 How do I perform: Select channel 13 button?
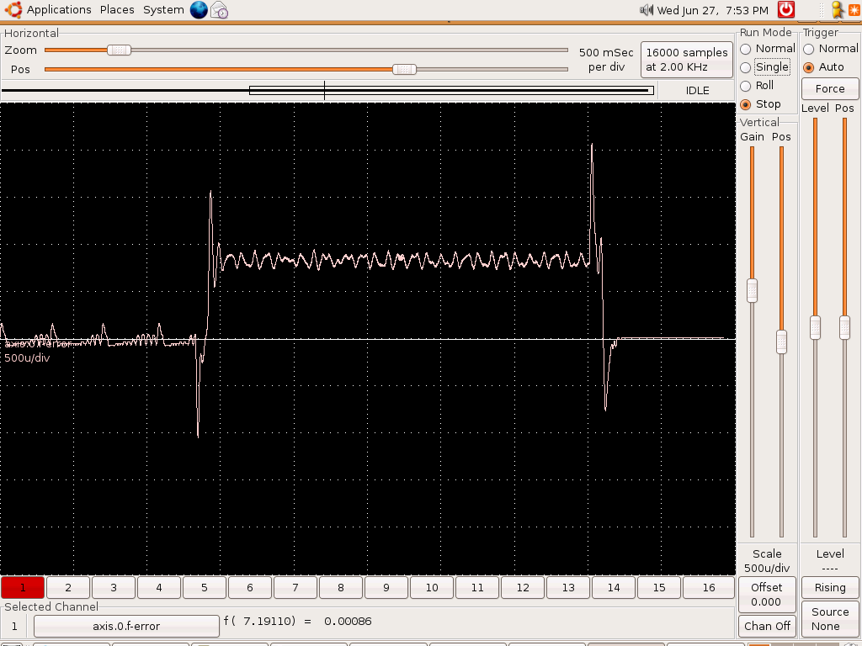[568, 588]
